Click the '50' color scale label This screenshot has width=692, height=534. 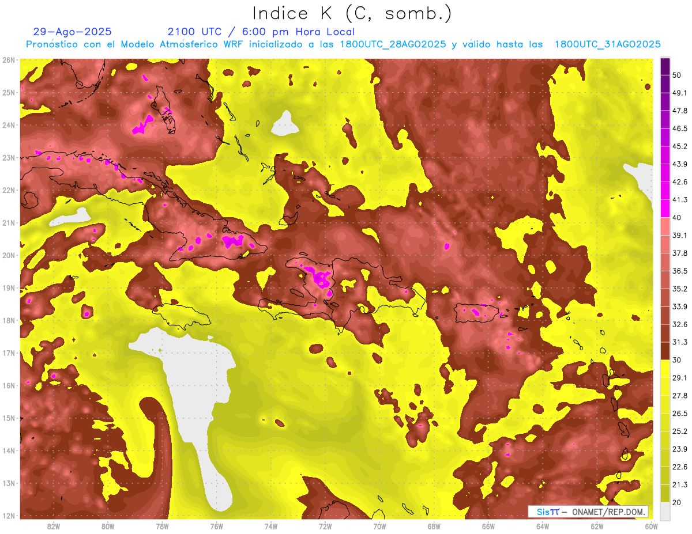tap(677, 75)
